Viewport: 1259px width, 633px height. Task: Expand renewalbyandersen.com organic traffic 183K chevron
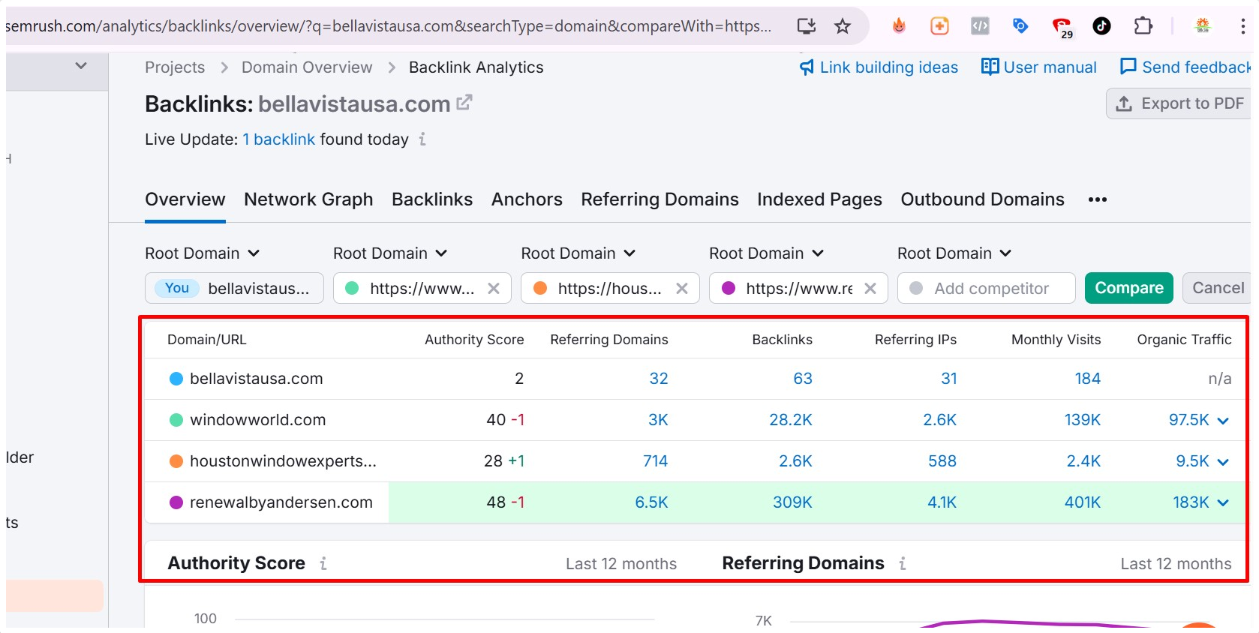tap(1223, 503)
